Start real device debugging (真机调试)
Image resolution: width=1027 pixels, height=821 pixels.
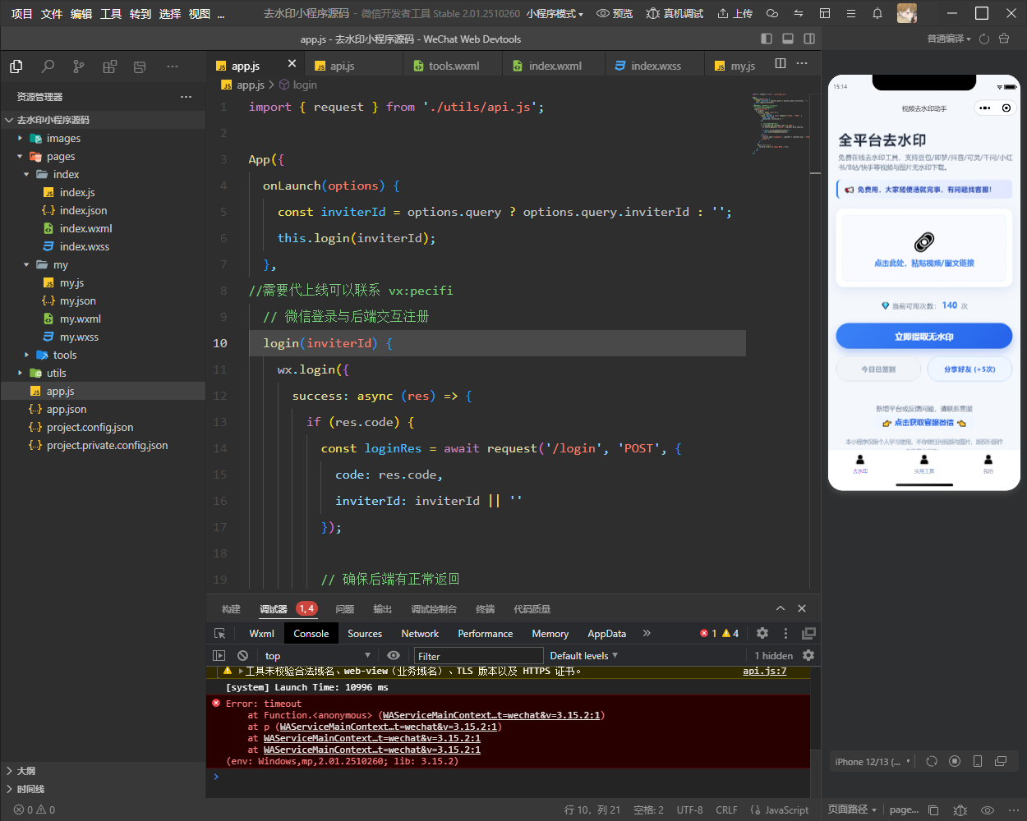tap(675, 14)
